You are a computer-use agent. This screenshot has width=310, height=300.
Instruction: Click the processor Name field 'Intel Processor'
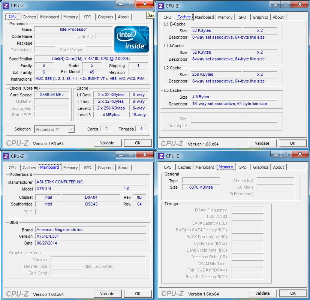coord(73,29)
